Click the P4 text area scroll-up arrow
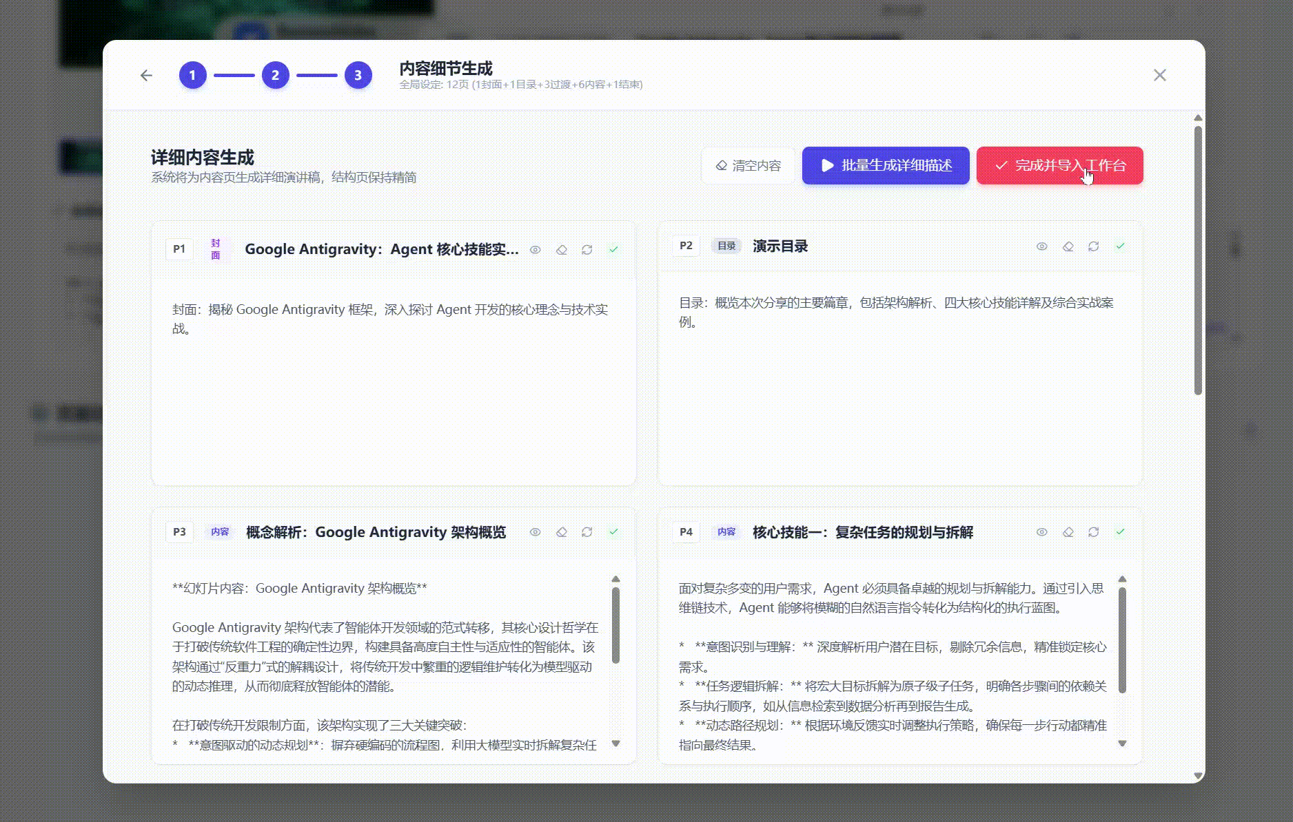This screenshot has height=822, width=1293. [x=1122, y=579]
